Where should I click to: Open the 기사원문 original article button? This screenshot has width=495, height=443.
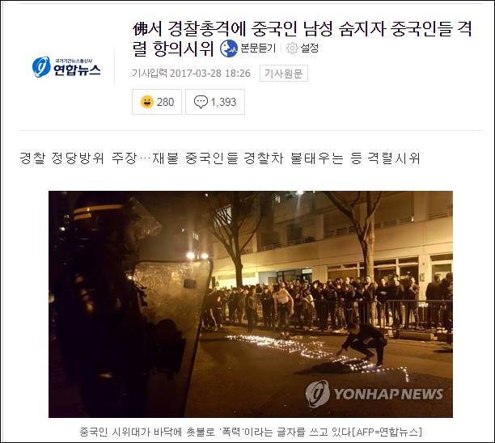tap(283, 74)
